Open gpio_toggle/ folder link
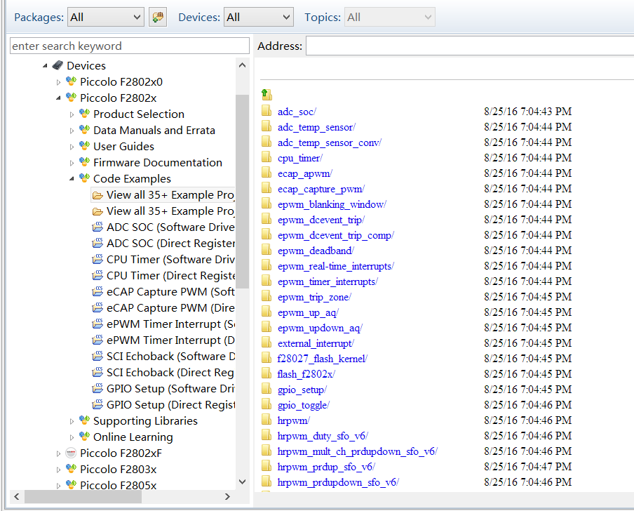The height and width of the screenshot is (511, 634). [x=304, y=406]
